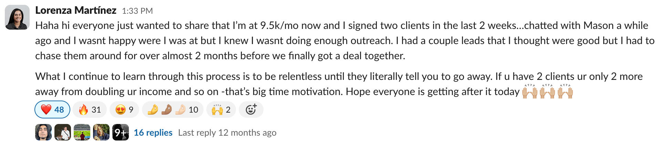
Task: Add your fire reaction showing 31
Action: (90, 110)
